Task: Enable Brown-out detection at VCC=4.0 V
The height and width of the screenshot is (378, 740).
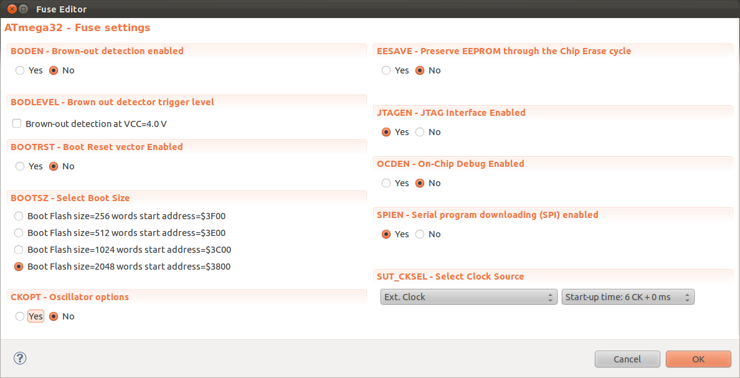Action: point(17,123)
